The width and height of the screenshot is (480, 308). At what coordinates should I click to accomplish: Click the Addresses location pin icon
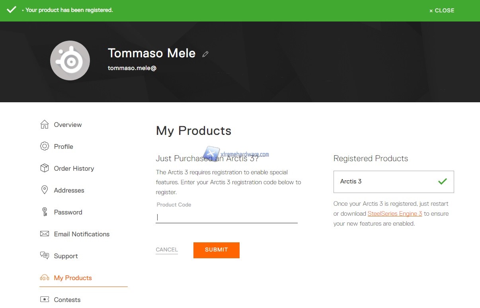(45, 190)
